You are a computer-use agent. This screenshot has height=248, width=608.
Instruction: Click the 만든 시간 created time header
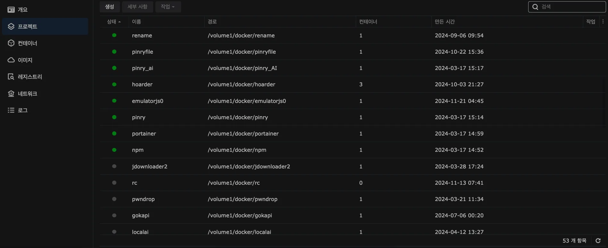click(x=445, y=22)
